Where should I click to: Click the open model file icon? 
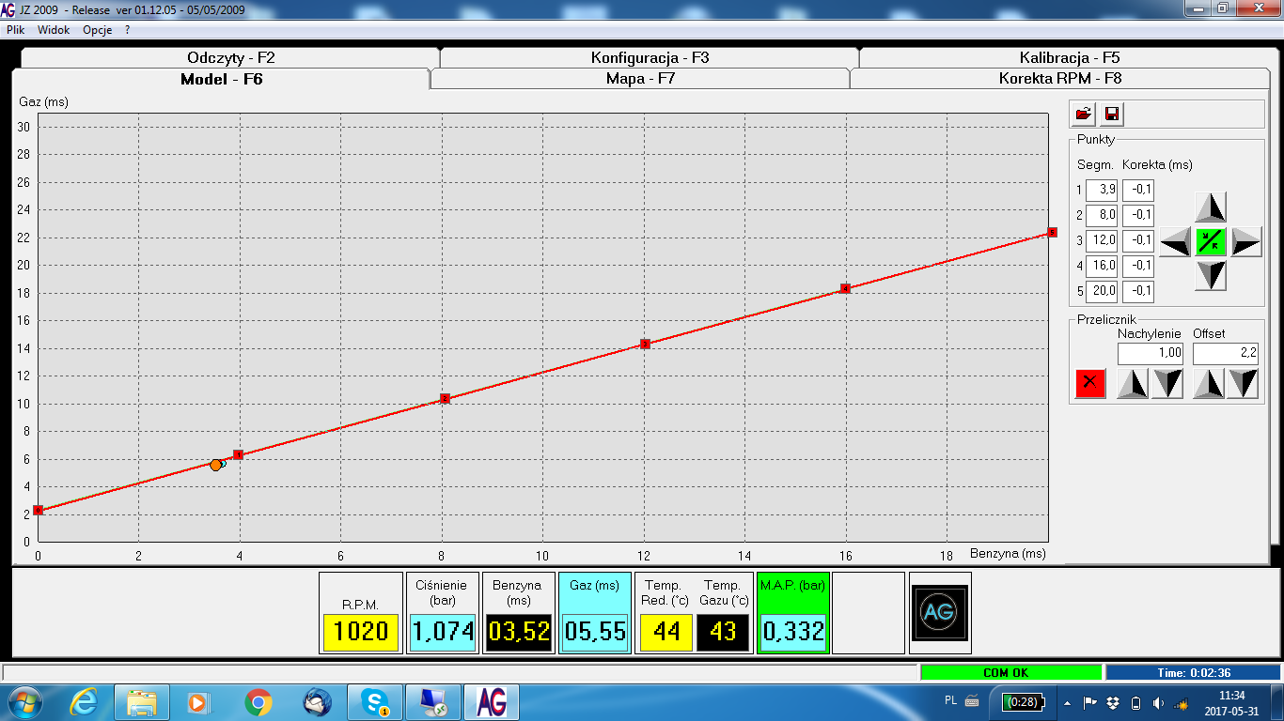pyautogui.click(x=1085, y=115)
